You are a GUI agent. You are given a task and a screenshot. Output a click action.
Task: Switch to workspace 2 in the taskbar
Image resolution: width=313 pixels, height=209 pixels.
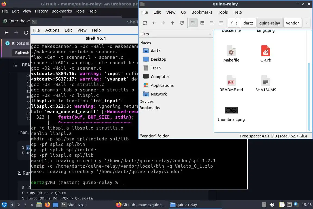click(18, 205)
